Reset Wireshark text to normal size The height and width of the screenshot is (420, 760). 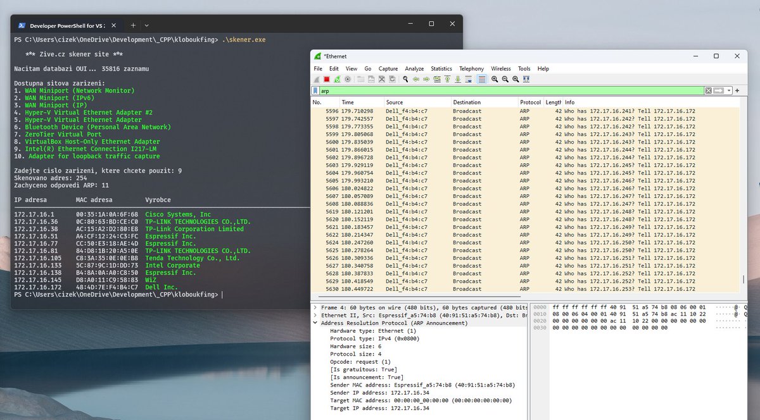515,79
